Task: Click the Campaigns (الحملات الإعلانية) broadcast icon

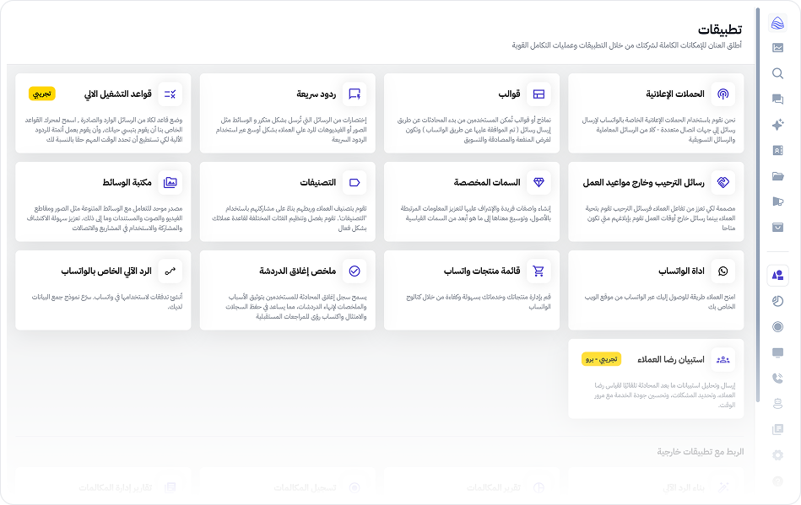Action: pyautogui.click(x=723, y=94)
